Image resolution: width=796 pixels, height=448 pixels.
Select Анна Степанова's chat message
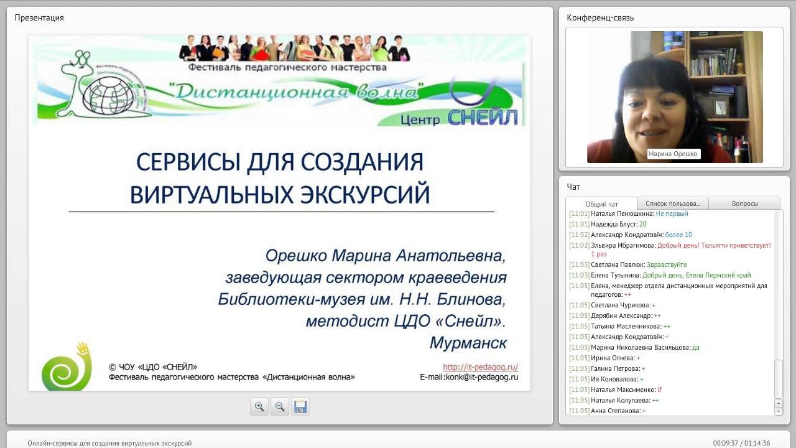click(x=607, y=411)
